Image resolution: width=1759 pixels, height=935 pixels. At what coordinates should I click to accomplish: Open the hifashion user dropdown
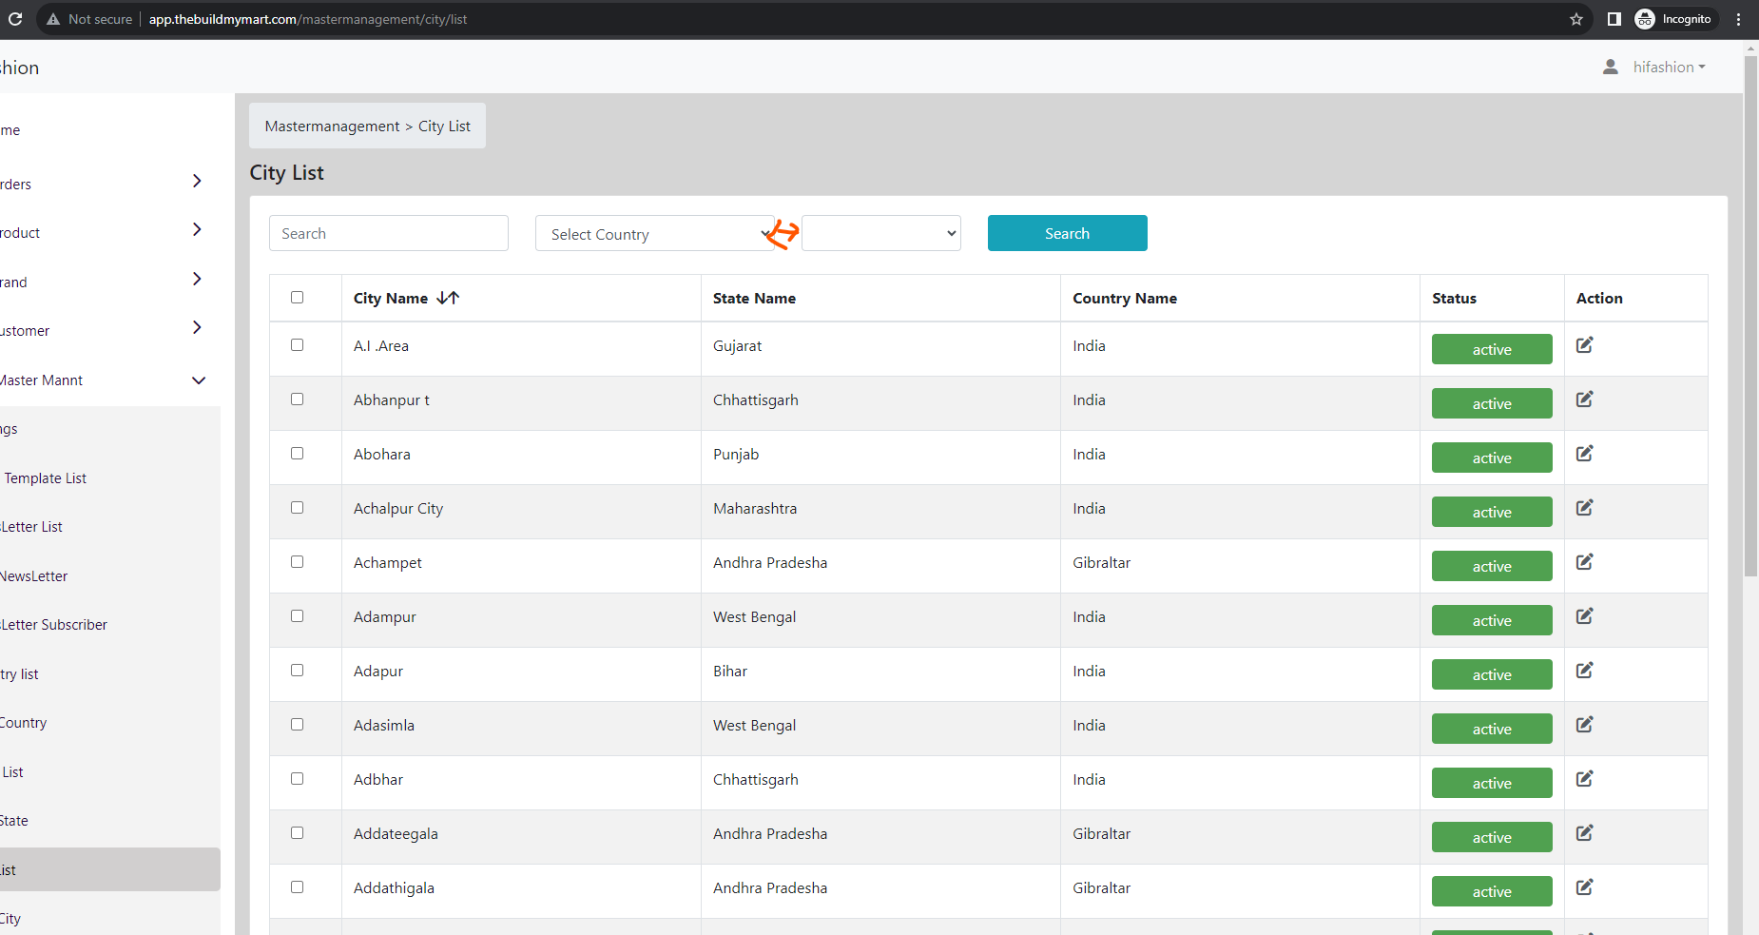[x=1669, y=67]
